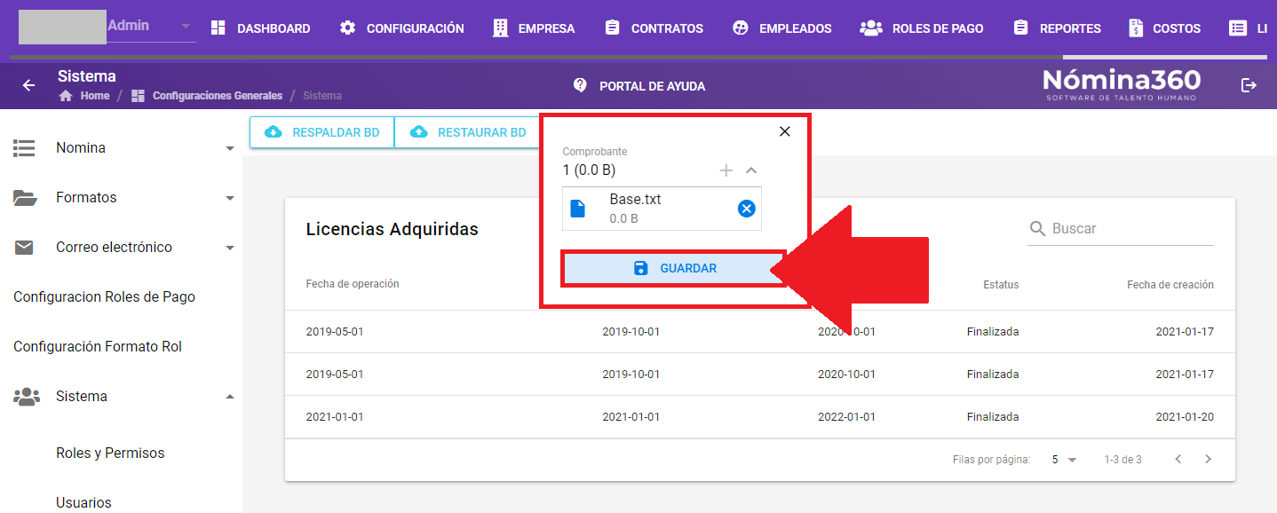Click the Base.txt file document icon
Viewport: 1277px width, 513px height.
pos(578,209)
